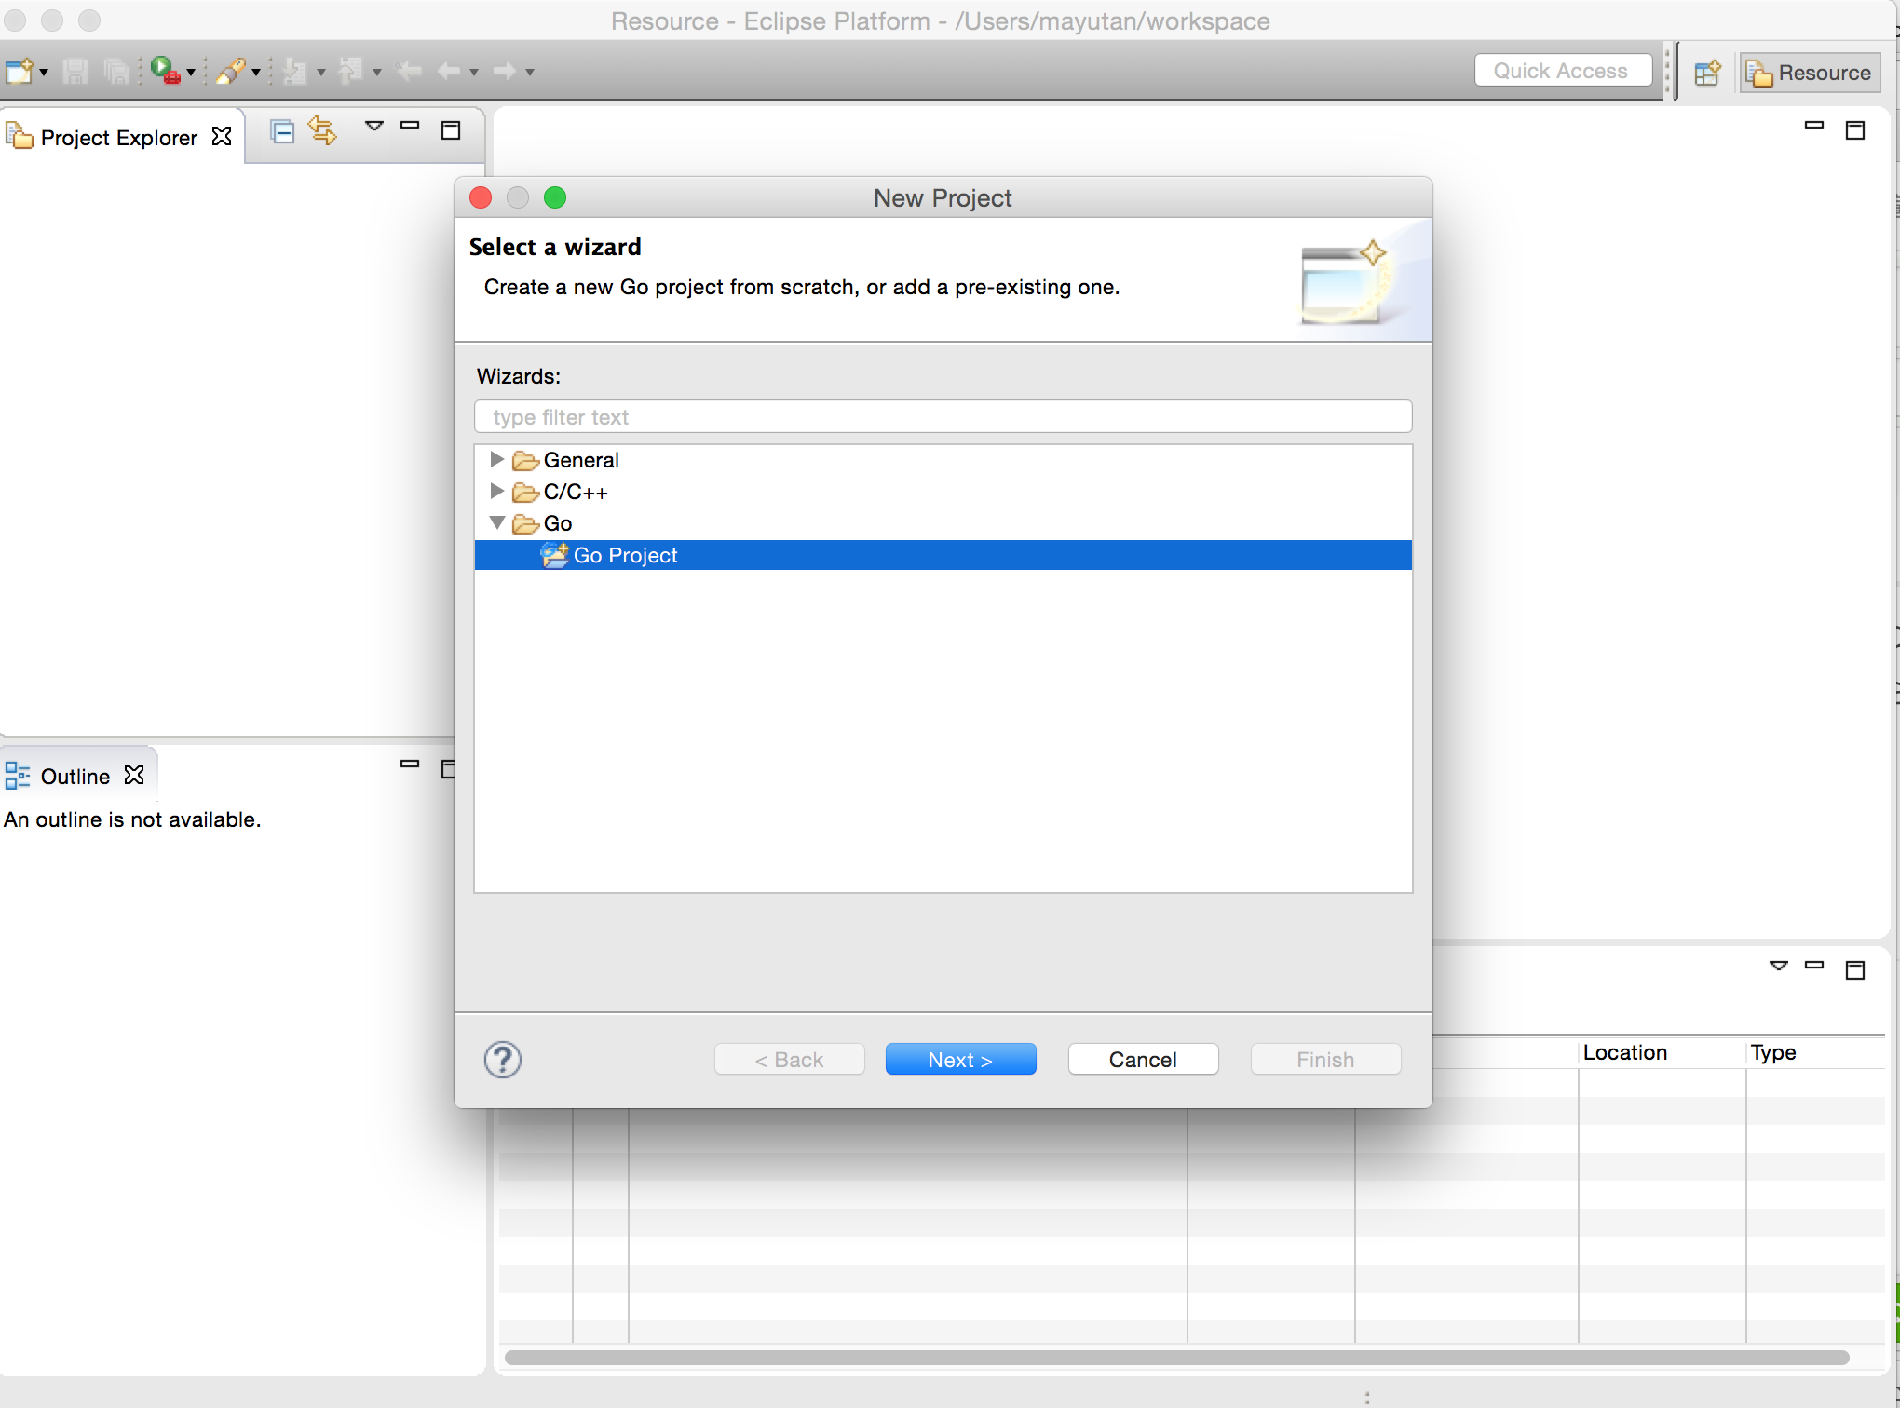
Task: Maximize the bottom table view
Action: click(x=1855, y=970)
